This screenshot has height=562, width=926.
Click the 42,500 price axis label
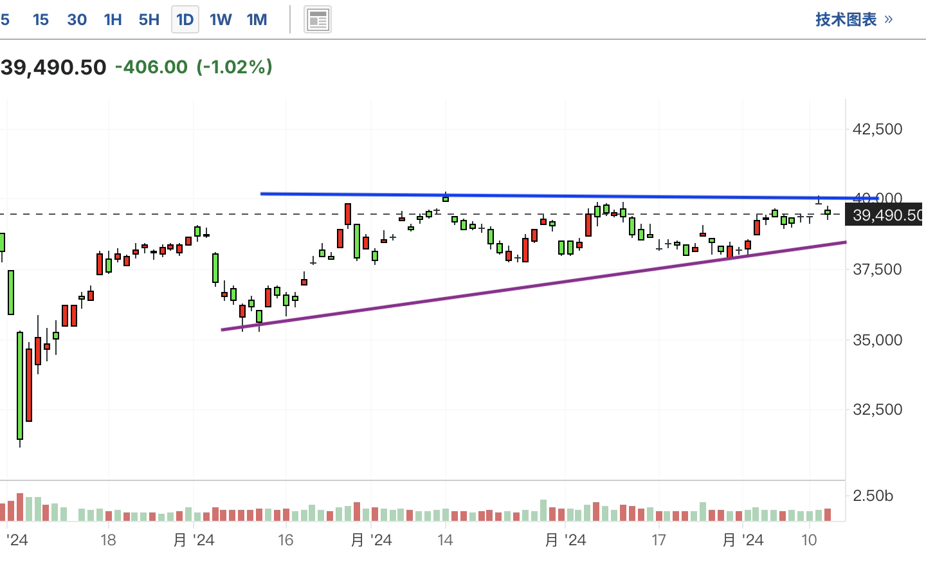click(877, 129)
